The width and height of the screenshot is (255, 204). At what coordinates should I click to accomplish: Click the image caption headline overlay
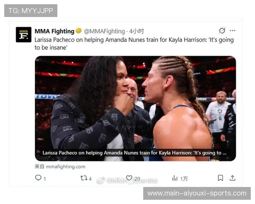pos(134,153)
